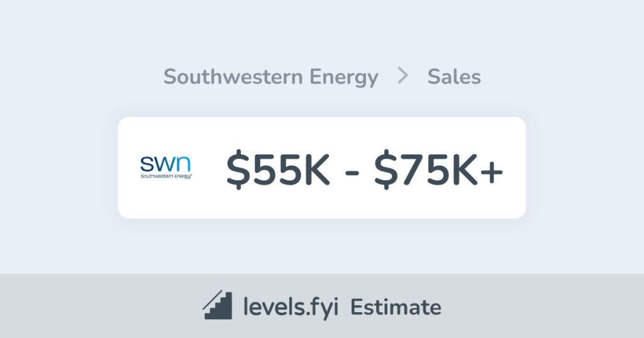Viewport: 644px width, 338px height.
Task: Click the Estimate label in footer
Action: 396,307
